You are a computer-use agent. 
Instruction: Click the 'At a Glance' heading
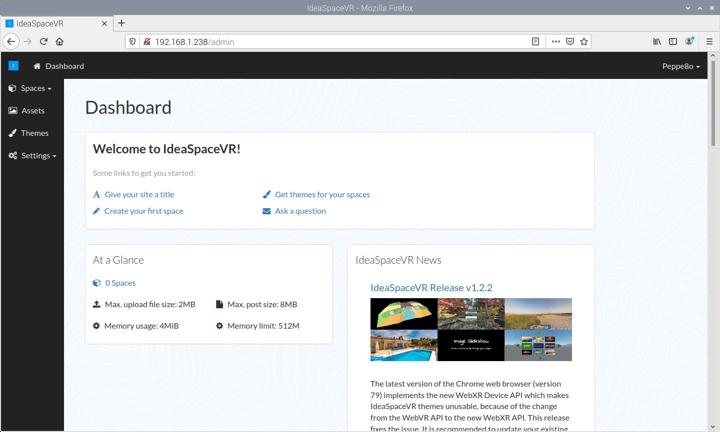[118, 260]
